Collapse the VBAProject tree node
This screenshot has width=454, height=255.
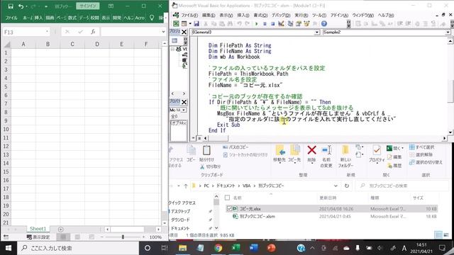[172, 49]
